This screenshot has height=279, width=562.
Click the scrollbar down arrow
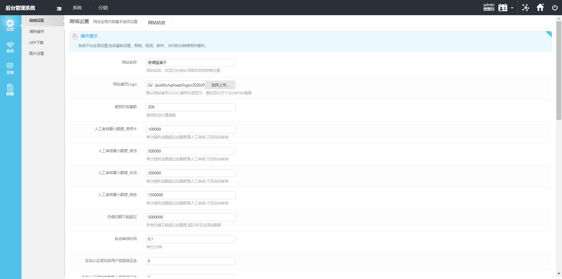pyautogui.click(x=559, y=274)
